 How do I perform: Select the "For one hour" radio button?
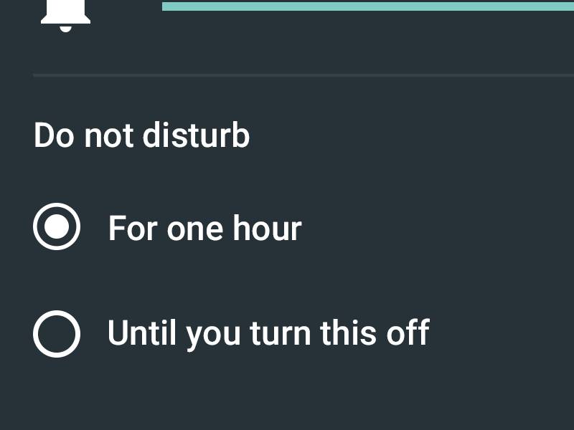pyautogui.click(x=57, y=227)
